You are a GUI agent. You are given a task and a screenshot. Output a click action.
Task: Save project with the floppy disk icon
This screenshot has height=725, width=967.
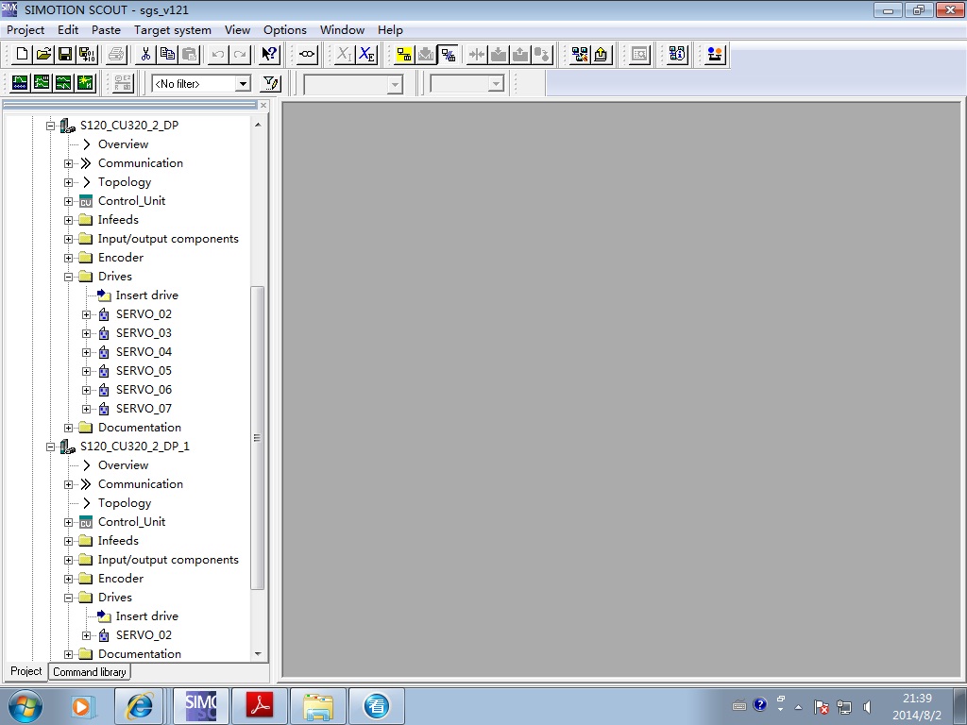tap(65, 54)
